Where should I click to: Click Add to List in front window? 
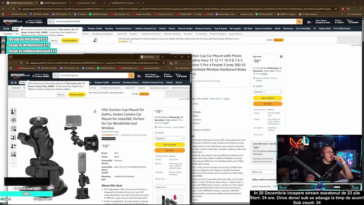[x=170, y=187]
